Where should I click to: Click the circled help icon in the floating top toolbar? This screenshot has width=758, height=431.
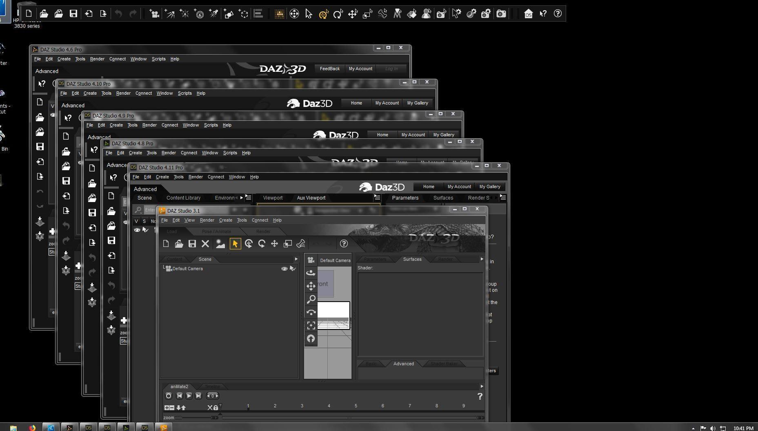[558, 13]
